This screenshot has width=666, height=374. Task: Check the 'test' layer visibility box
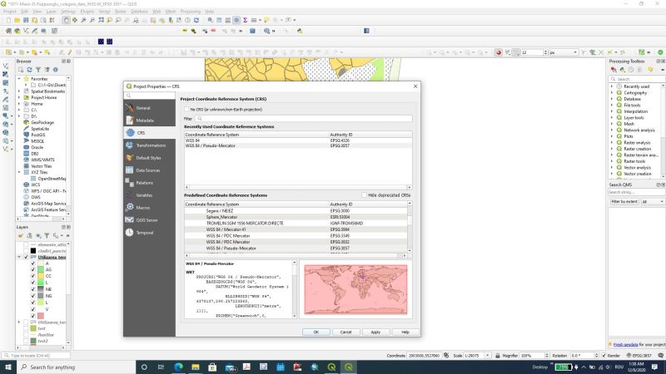pos(26,328)
